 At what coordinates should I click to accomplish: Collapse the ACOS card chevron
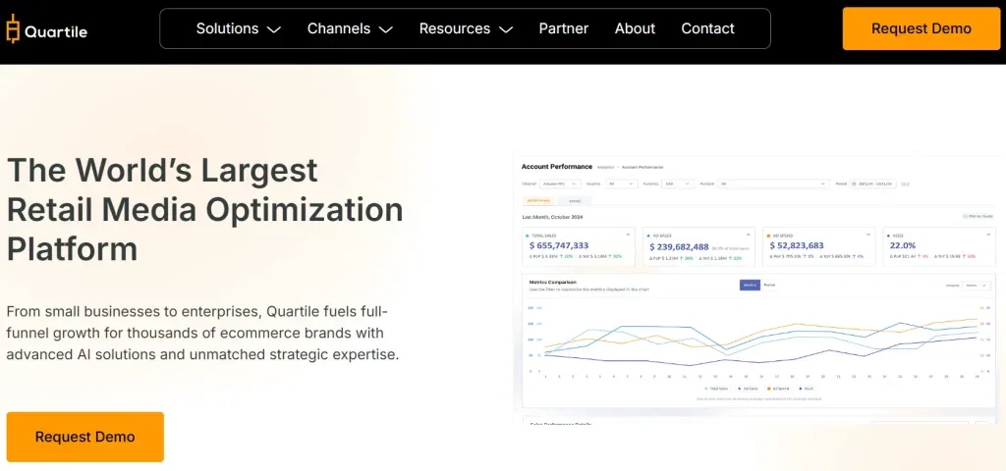pos(988,235)
